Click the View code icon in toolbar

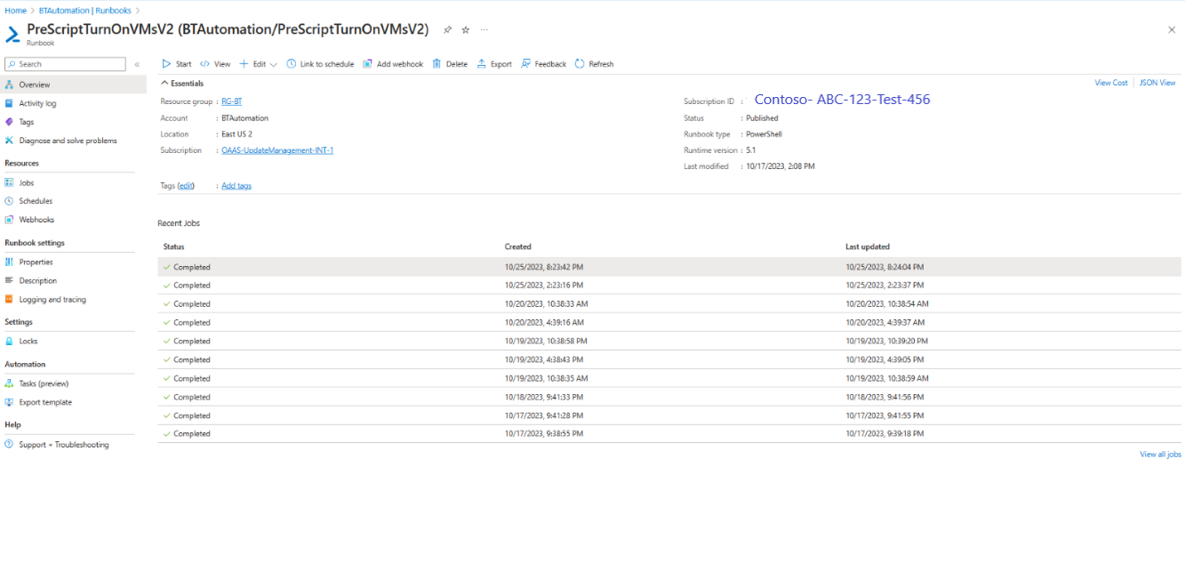tap(204, 64)
